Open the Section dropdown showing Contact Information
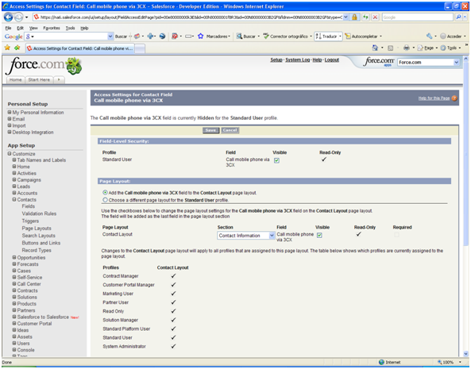 [x=246, y=236]
